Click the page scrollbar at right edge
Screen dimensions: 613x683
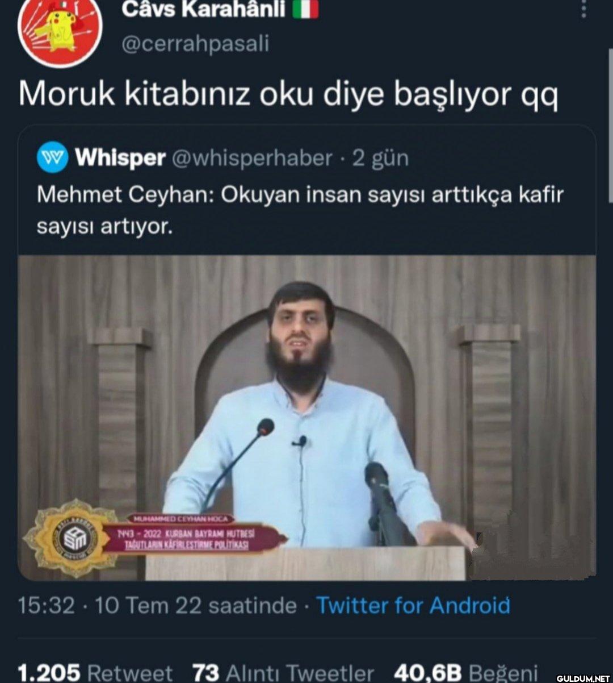click(610, 125)
